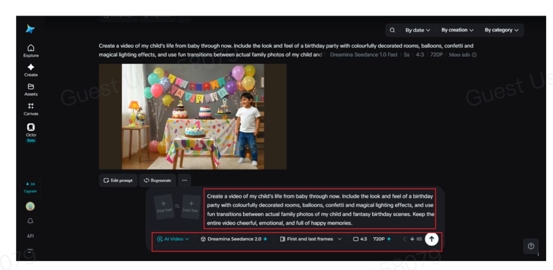Open the user profile avatar
Screen dimensions: 553x270
31,206
